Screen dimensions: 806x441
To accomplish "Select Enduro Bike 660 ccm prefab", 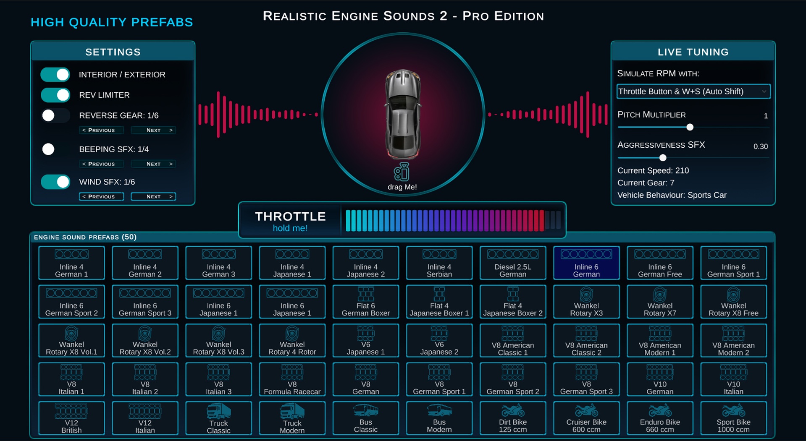I will click(x=660, y=418).
